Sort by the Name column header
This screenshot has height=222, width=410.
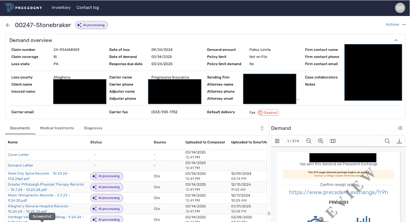click(13, 142)
